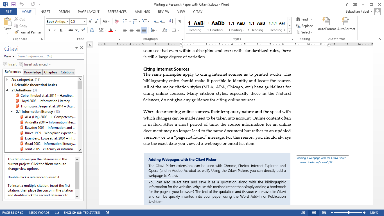This screenshot has height=216, width=384.
Task: Open the font name dropdown
Action: pos(67,21)
